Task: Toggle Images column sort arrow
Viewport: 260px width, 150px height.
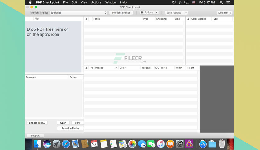Action: point(117,68)
